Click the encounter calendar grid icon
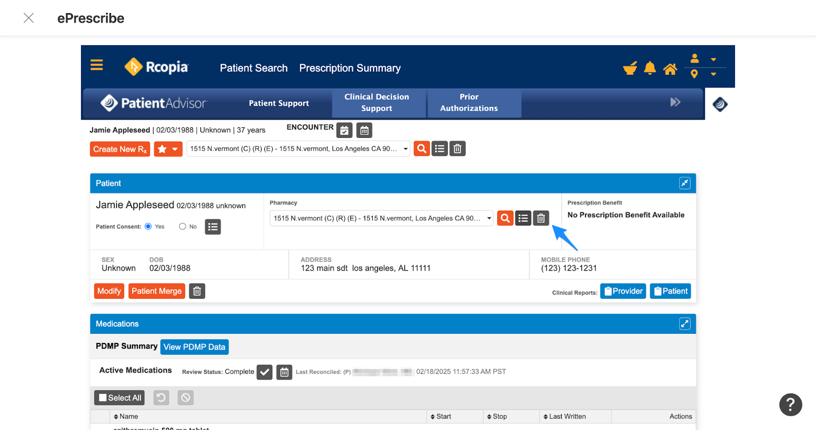This screenshot has height=430, width=816. [364, 131]
